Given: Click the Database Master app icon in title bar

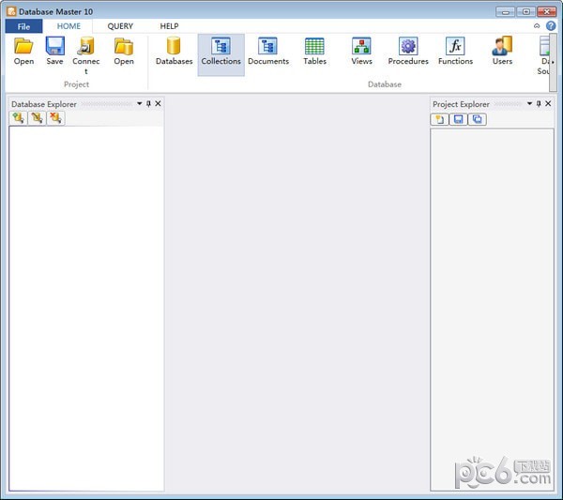Looking at the screenshot, I should point(11,11).
